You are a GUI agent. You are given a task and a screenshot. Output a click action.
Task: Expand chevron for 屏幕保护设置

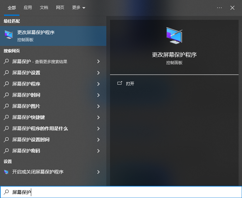99,73
